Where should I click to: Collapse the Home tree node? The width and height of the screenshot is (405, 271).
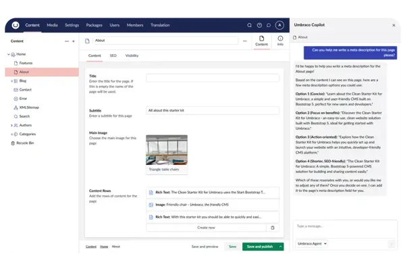[9, 54]
